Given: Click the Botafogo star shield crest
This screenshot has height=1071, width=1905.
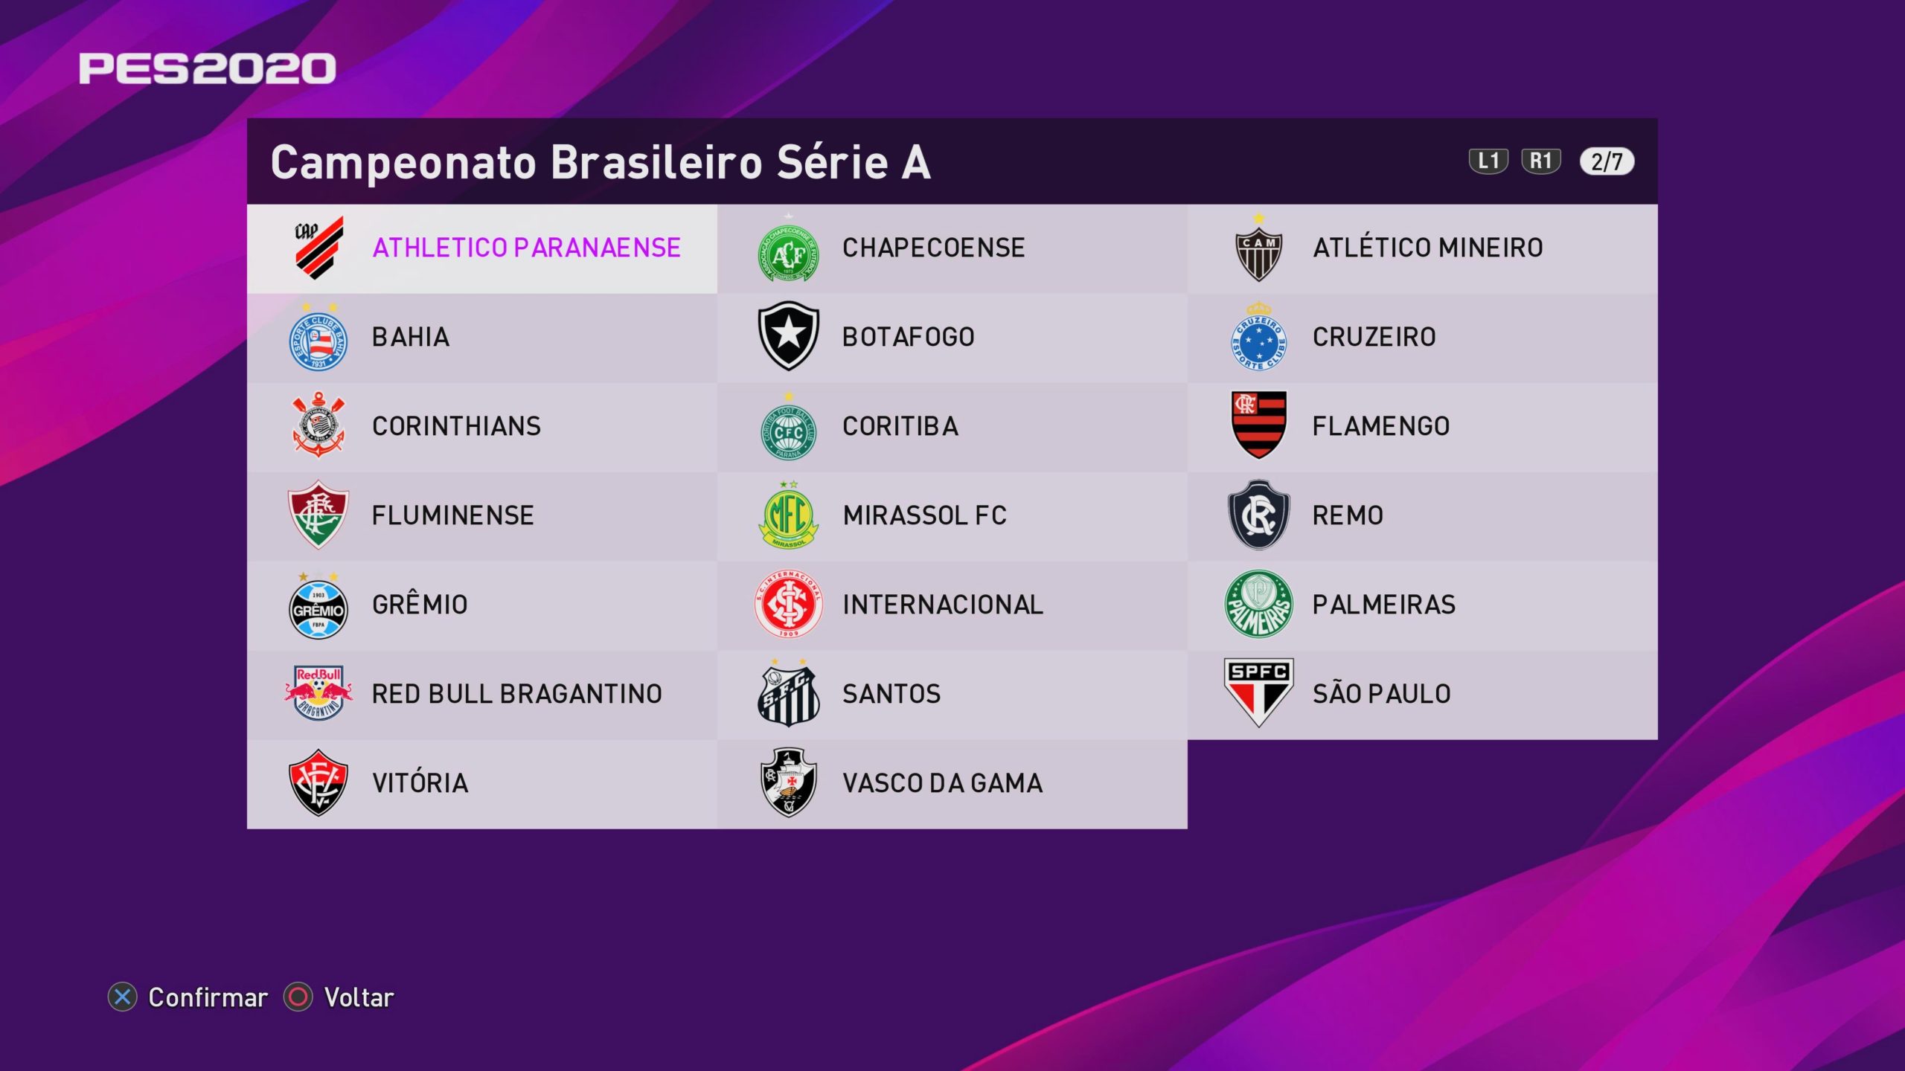Looking at the screenshot, I should click(788, 336).
